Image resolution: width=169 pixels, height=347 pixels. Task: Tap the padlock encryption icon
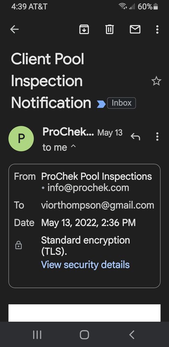tap(18, 245)
